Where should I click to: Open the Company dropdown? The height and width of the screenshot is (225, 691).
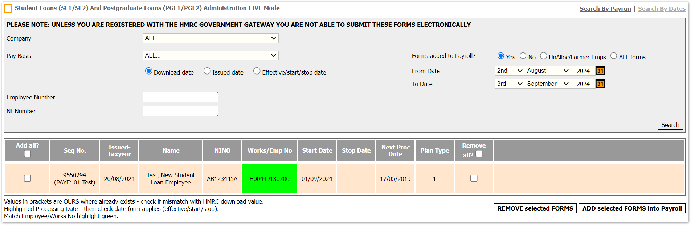coord(210,38)
